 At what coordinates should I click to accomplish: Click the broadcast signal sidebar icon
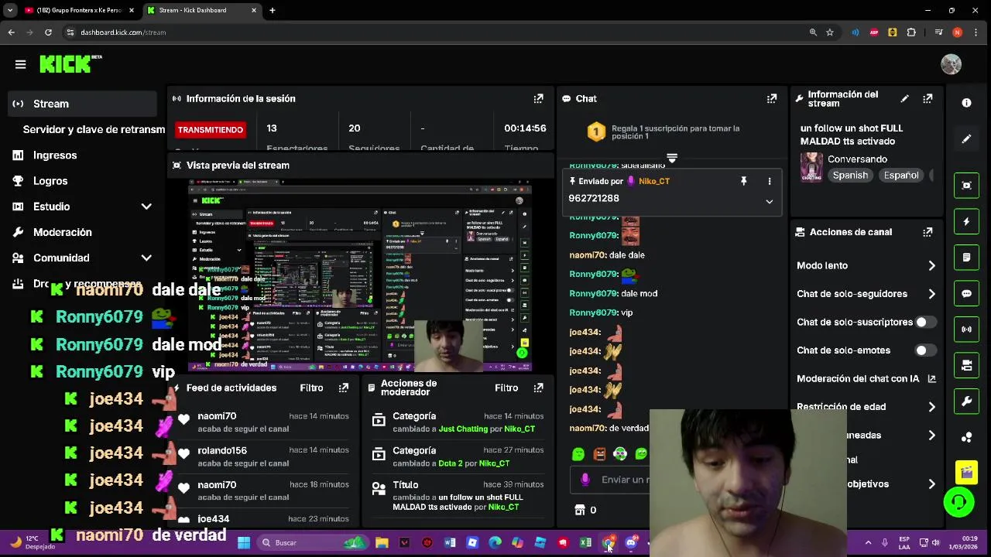[x=966, y=330]
